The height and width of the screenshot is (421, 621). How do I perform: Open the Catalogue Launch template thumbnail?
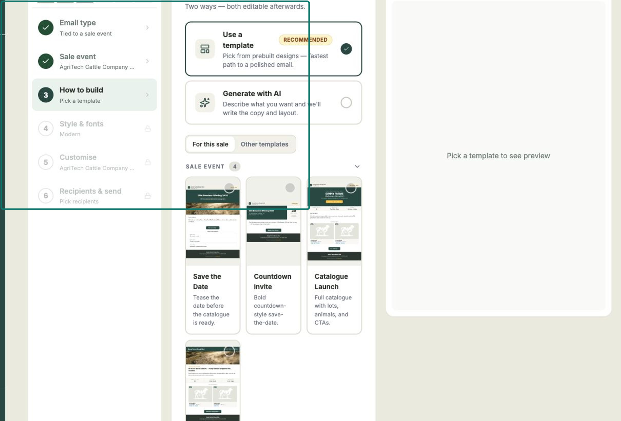click(x=334, y=221)
